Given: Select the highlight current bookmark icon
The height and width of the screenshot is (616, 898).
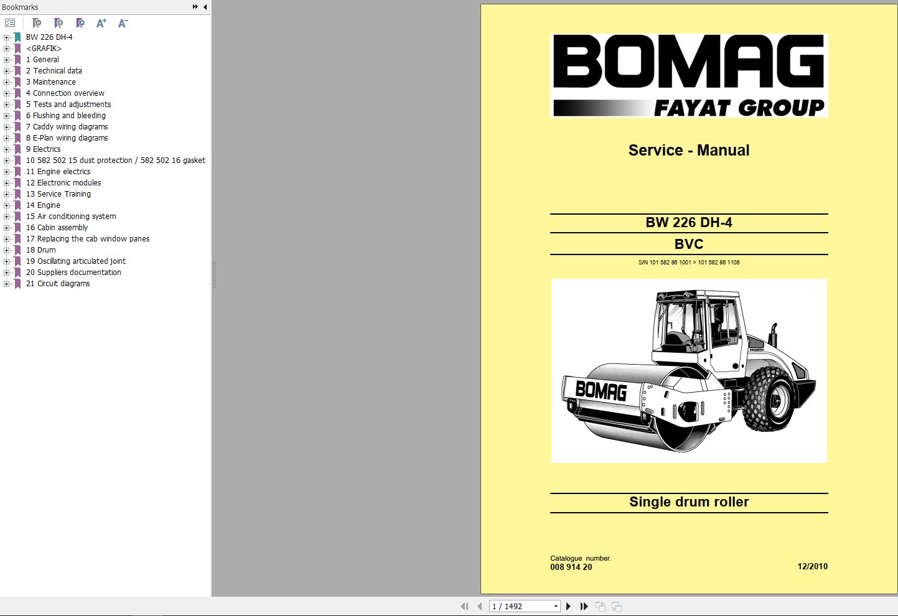Looking at the screenshot, I should (80, 23).
